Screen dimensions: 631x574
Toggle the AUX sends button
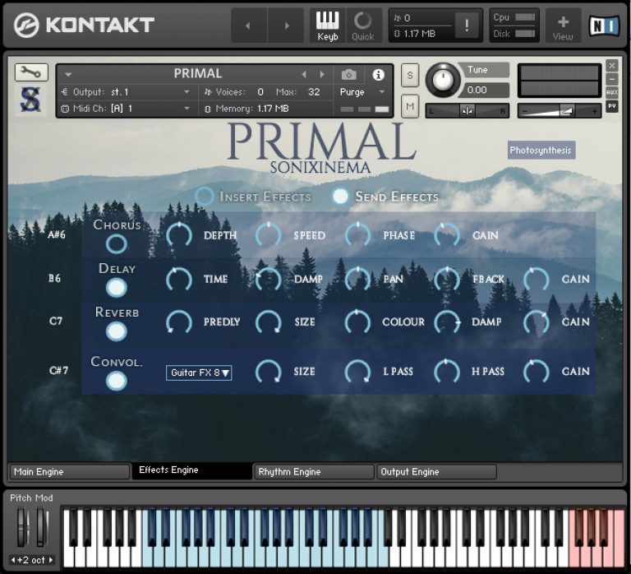click(611, 92)
